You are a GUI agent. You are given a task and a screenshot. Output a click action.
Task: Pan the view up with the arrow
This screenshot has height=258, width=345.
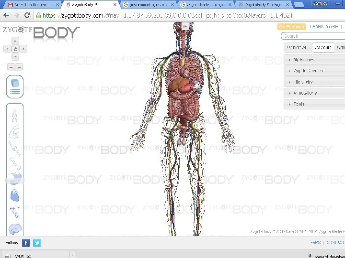coord(15,41)
